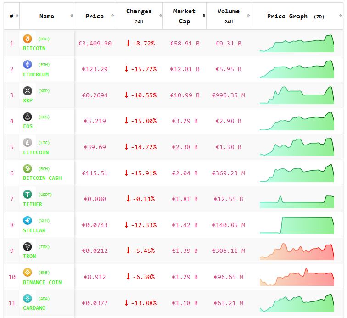Image resolution: width=347 pixels, height=318 pixels.
Task: Sort table by the # rank column
Action: 11,16
